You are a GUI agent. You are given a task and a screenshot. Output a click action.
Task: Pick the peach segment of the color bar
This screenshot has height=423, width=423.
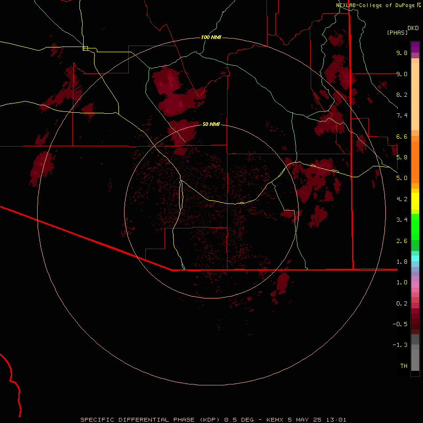tap(415, 97)
